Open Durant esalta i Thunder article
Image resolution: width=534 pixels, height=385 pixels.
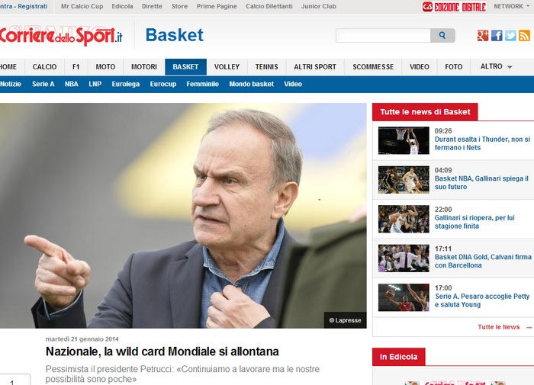tap(482, 143)
